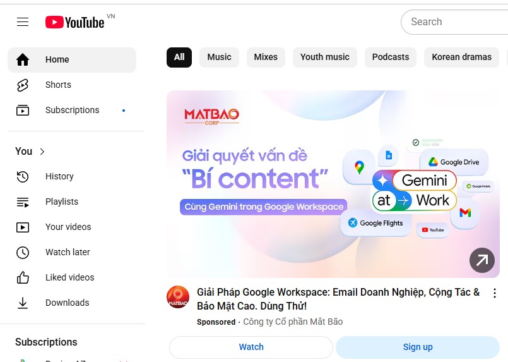Open the Giải Pháp Google Workspace ad title
Image resolution: width=508 pixels, height=362 pixels.
pyautogui.click(x=338, y=299)
